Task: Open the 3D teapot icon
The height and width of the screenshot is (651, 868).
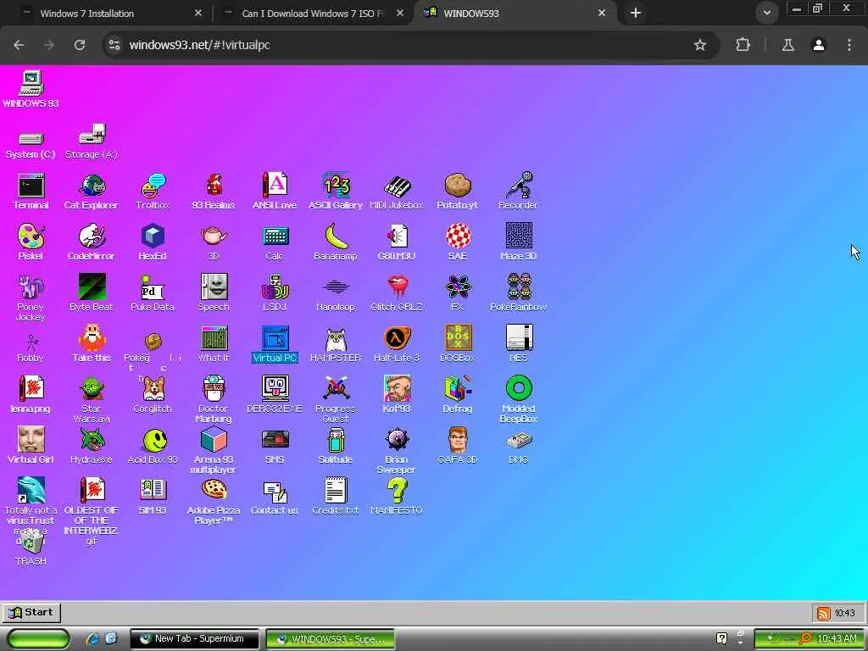Action: (x=214, y=242)
